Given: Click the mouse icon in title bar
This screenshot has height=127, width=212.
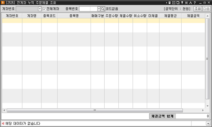Looking at the screenshot, I should (170, 3).
